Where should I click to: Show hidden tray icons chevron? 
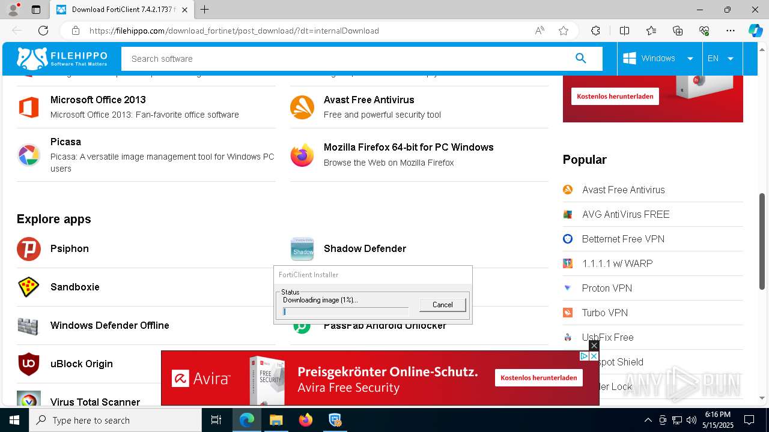click(x=648, y=420)
